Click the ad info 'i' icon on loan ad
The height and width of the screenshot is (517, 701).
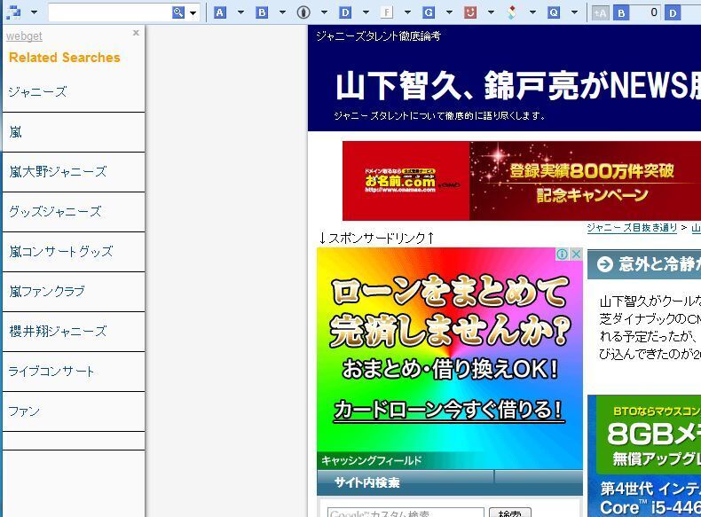562,254
